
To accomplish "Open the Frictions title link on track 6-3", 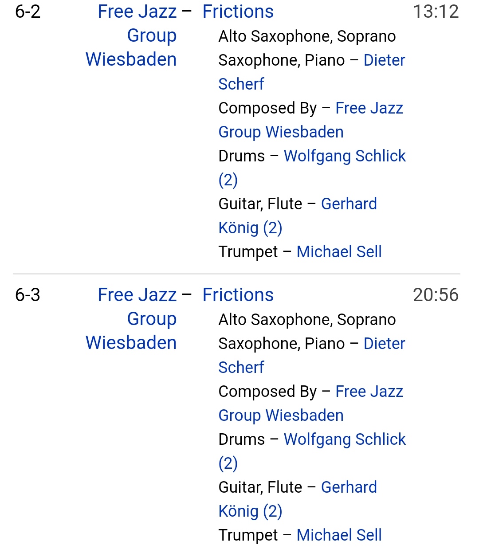I will tap(238, 295).
